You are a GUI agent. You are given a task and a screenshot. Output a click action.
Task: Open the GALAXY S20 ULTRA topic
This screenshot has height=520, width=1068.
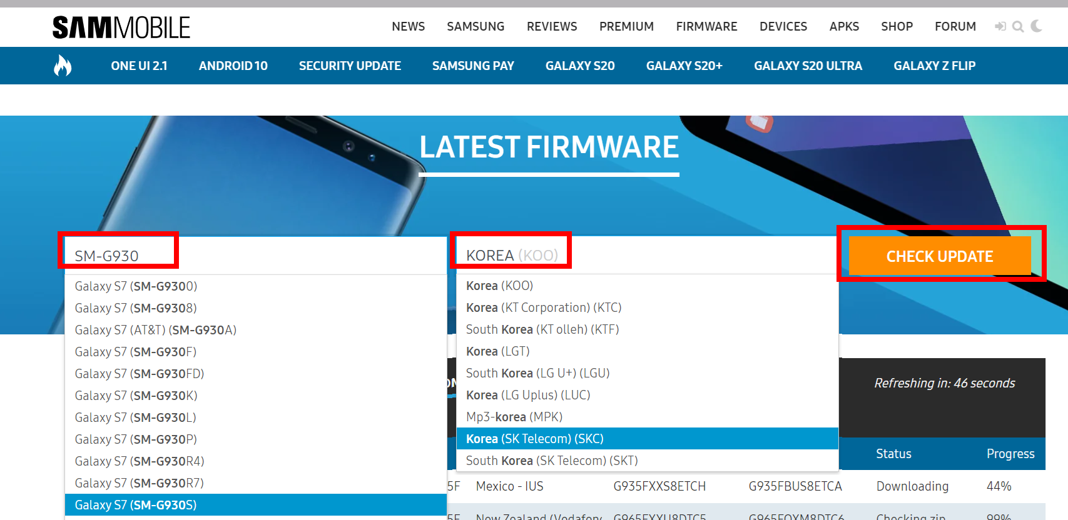coord(808,66)
